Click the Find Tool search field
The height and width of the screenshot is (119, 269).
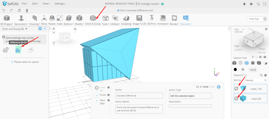click(x=256, y=19)
